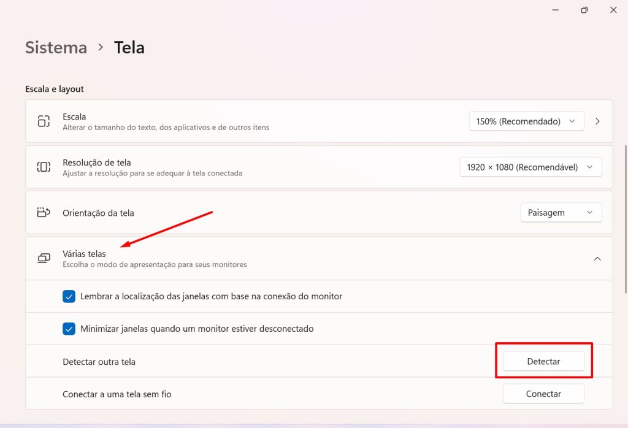
Task: Uncheck remembering window locations by monitor connection
Action: (69, 296)
